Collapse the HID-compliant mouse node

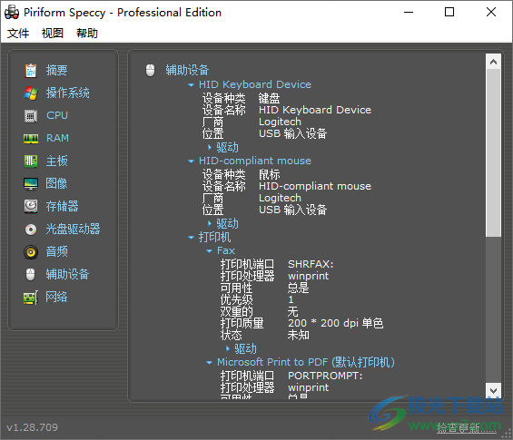[191, 161]
